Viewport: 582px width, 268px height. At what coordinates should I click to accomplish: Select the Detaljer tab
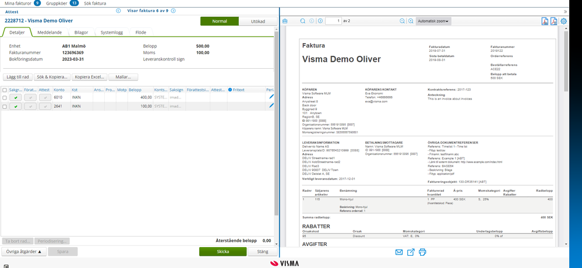point(17,32)
